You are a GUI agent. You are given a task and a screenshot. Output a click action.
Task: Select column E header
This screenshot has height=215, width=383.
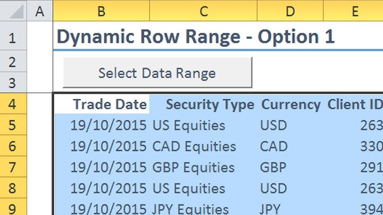point(353,11)
